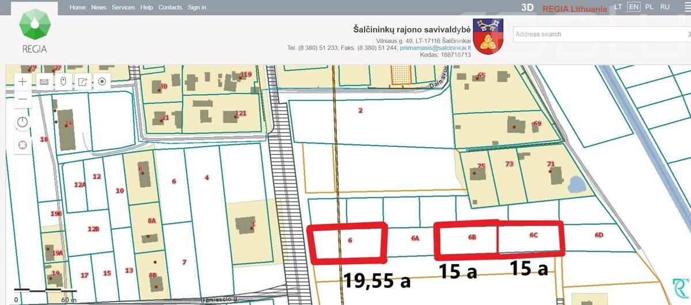This screenshot has height=305, width=691.
Task: Click the 60 m scale bar
Action: (x=45, y=291)
